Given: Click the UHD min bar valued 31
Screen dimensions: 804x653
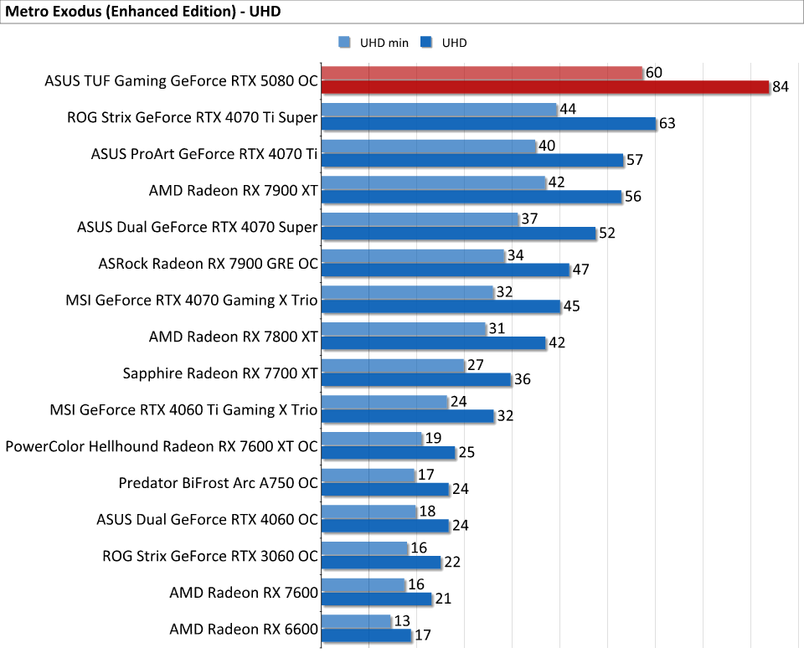Looking at the screenshot, I should (x=404, y=329).
